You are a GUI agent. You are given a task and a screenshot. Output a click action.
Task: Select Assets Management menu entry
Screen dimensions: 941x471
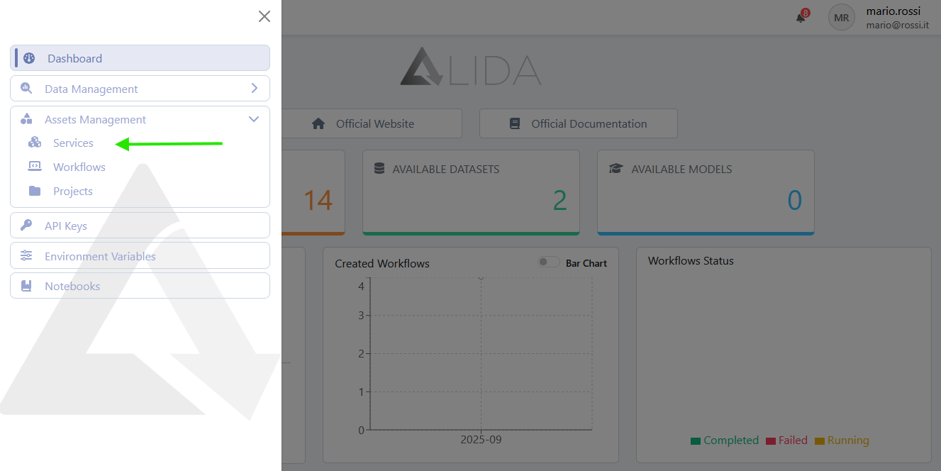(x=140, y=119)
